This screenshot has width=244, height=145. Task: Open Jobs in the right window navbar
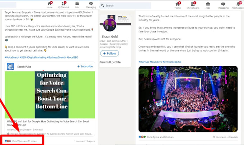(x=208, y=5)
